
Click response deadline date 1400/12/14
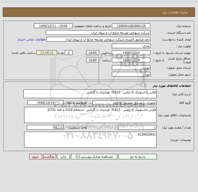(x=131, y=53)
